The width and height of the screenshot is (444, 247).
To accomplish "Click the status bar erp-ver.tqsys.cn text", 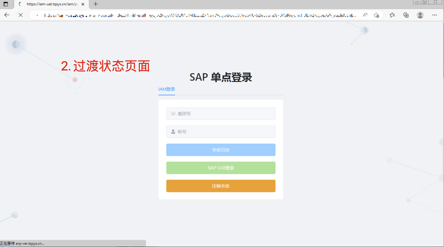I will click(30, 243).
